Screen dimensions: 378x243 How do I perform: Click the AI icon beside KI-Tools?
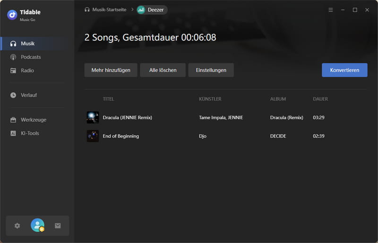tap(13, 133)
